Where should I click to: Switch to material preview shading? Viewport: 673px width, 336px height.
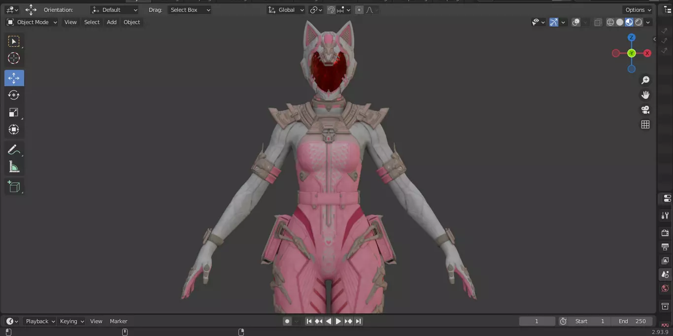[629, 22]
